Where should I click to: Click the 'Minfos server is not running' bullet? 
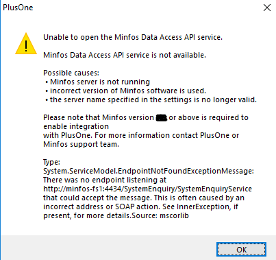(98, 82)
